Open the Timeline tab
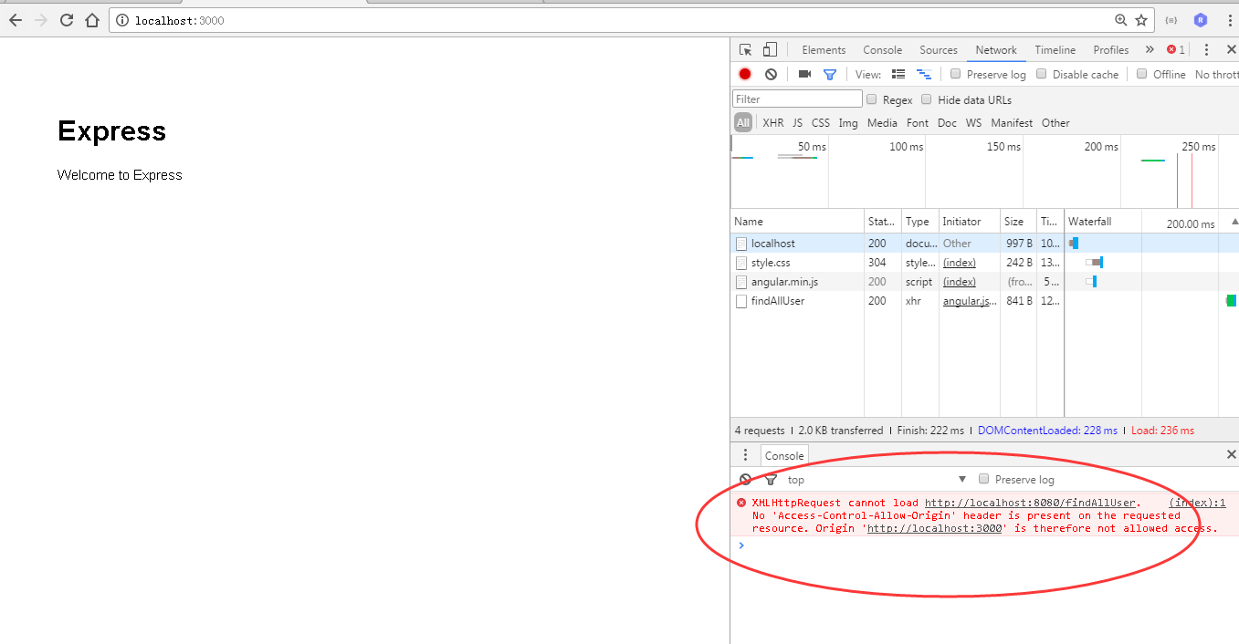The image size is (1239, 644). click(1055, 50)
